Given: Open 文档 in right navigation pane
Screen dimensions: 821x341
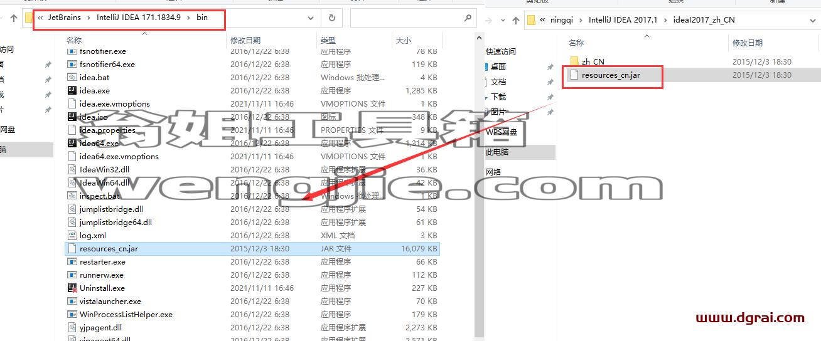Looking at the screenshot, I should pos(498,82).
